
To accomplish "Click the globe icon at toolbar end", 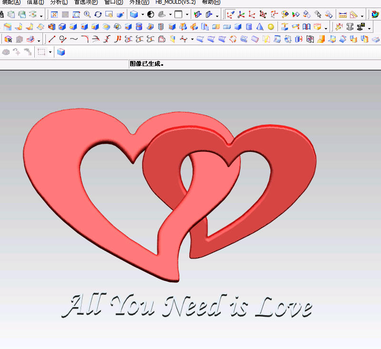I will (x=375, y=15).
